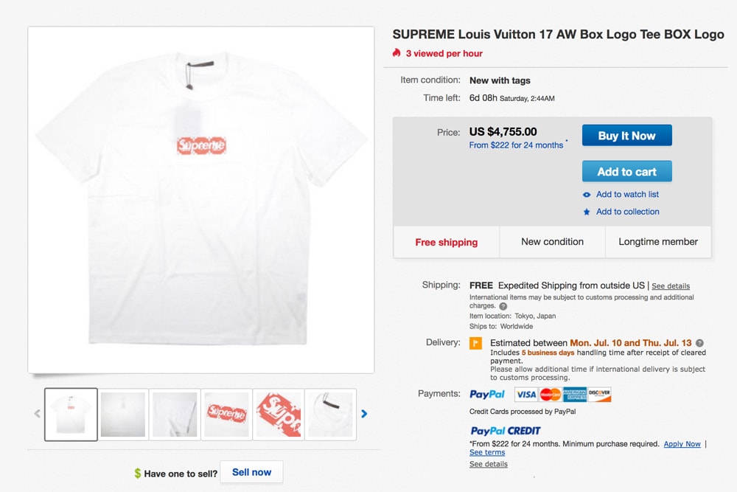Screen dimensions: 737x492
Task: Click the star icon for collection
Action: tap(587, 212)
